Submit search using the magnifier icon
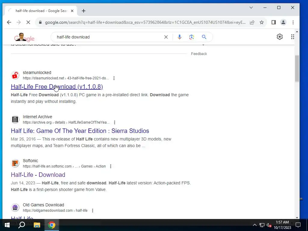 [x=204, y=37]
